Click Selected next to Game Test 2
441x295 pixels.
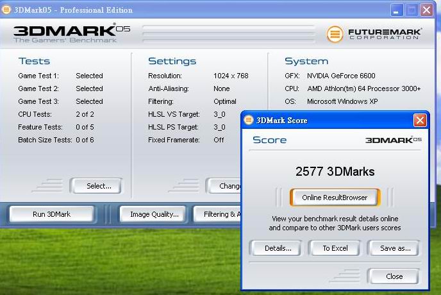tap(90, 88)
